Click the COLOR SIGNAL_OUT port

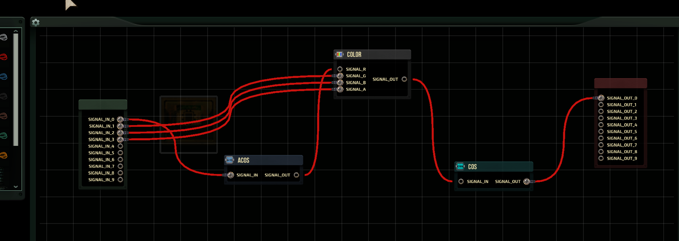[x=404, y=79]
